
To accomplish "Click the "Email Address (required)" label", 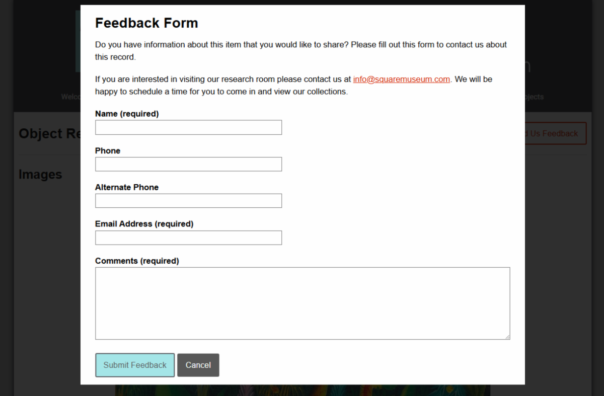I will [x=144, y=223].
